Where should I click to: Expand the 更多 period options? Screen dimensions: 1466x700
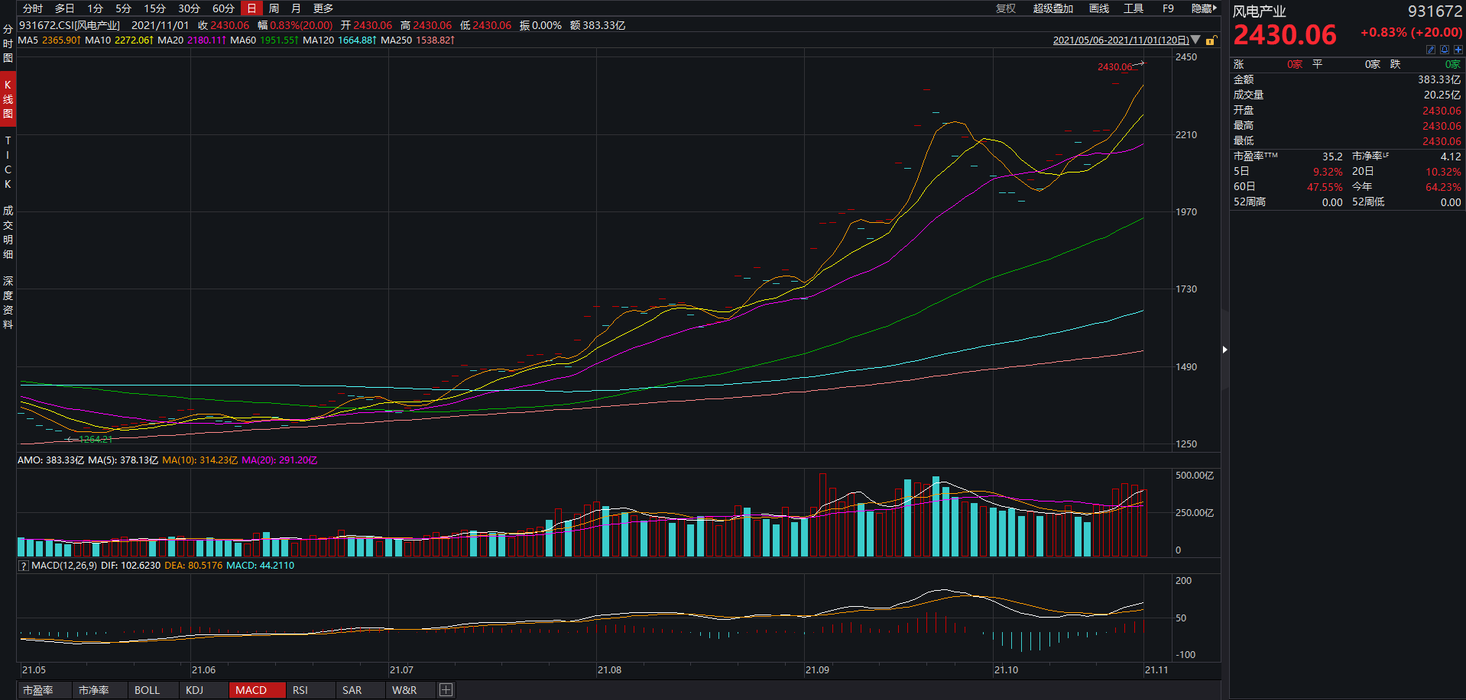pyautogui.click(x=323, y=8)
